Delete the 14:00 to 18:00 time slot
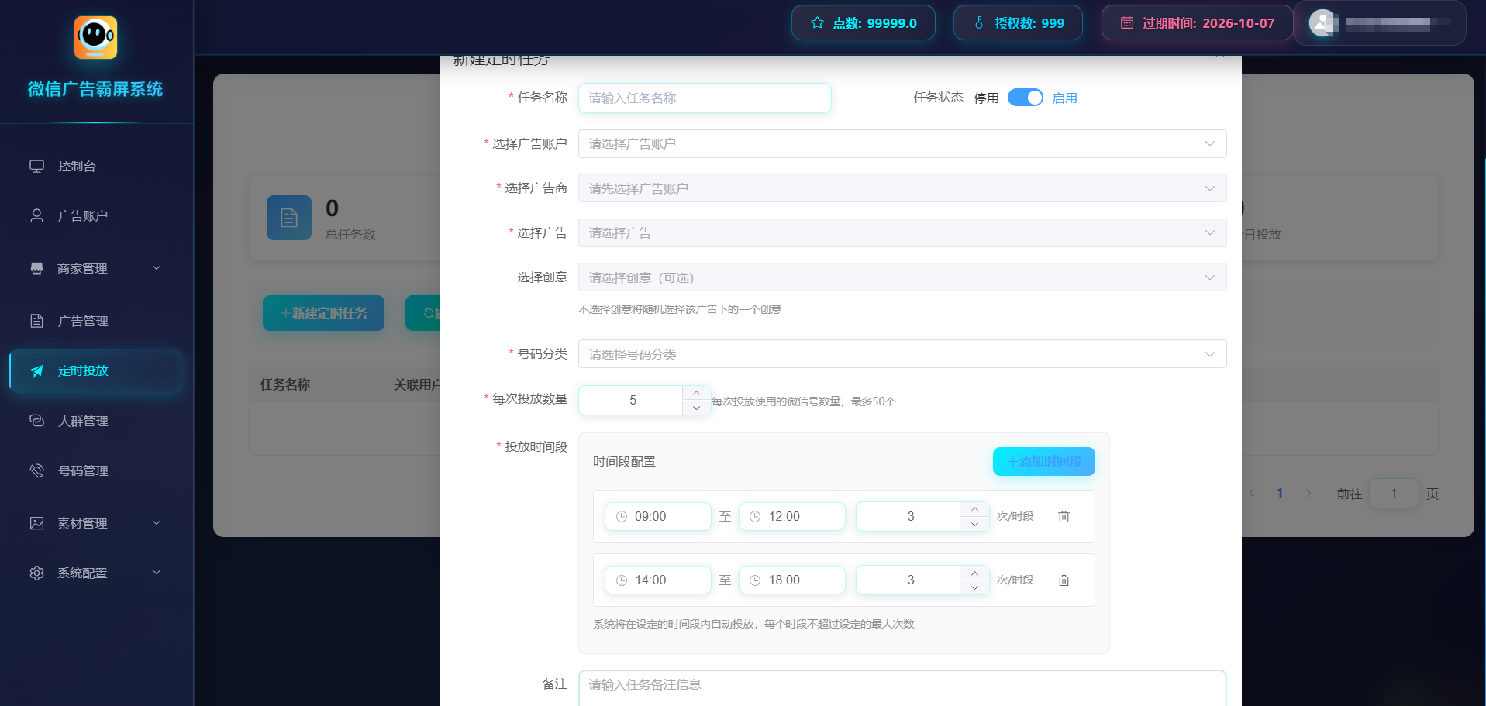Viewport: 1486px width, 706px height. [1064, 580]
